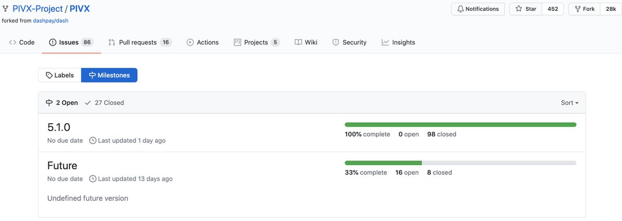The image size is (622, 221).
Task: Click 'No due date' in 5.1.0 row
Action: point(65,140)
